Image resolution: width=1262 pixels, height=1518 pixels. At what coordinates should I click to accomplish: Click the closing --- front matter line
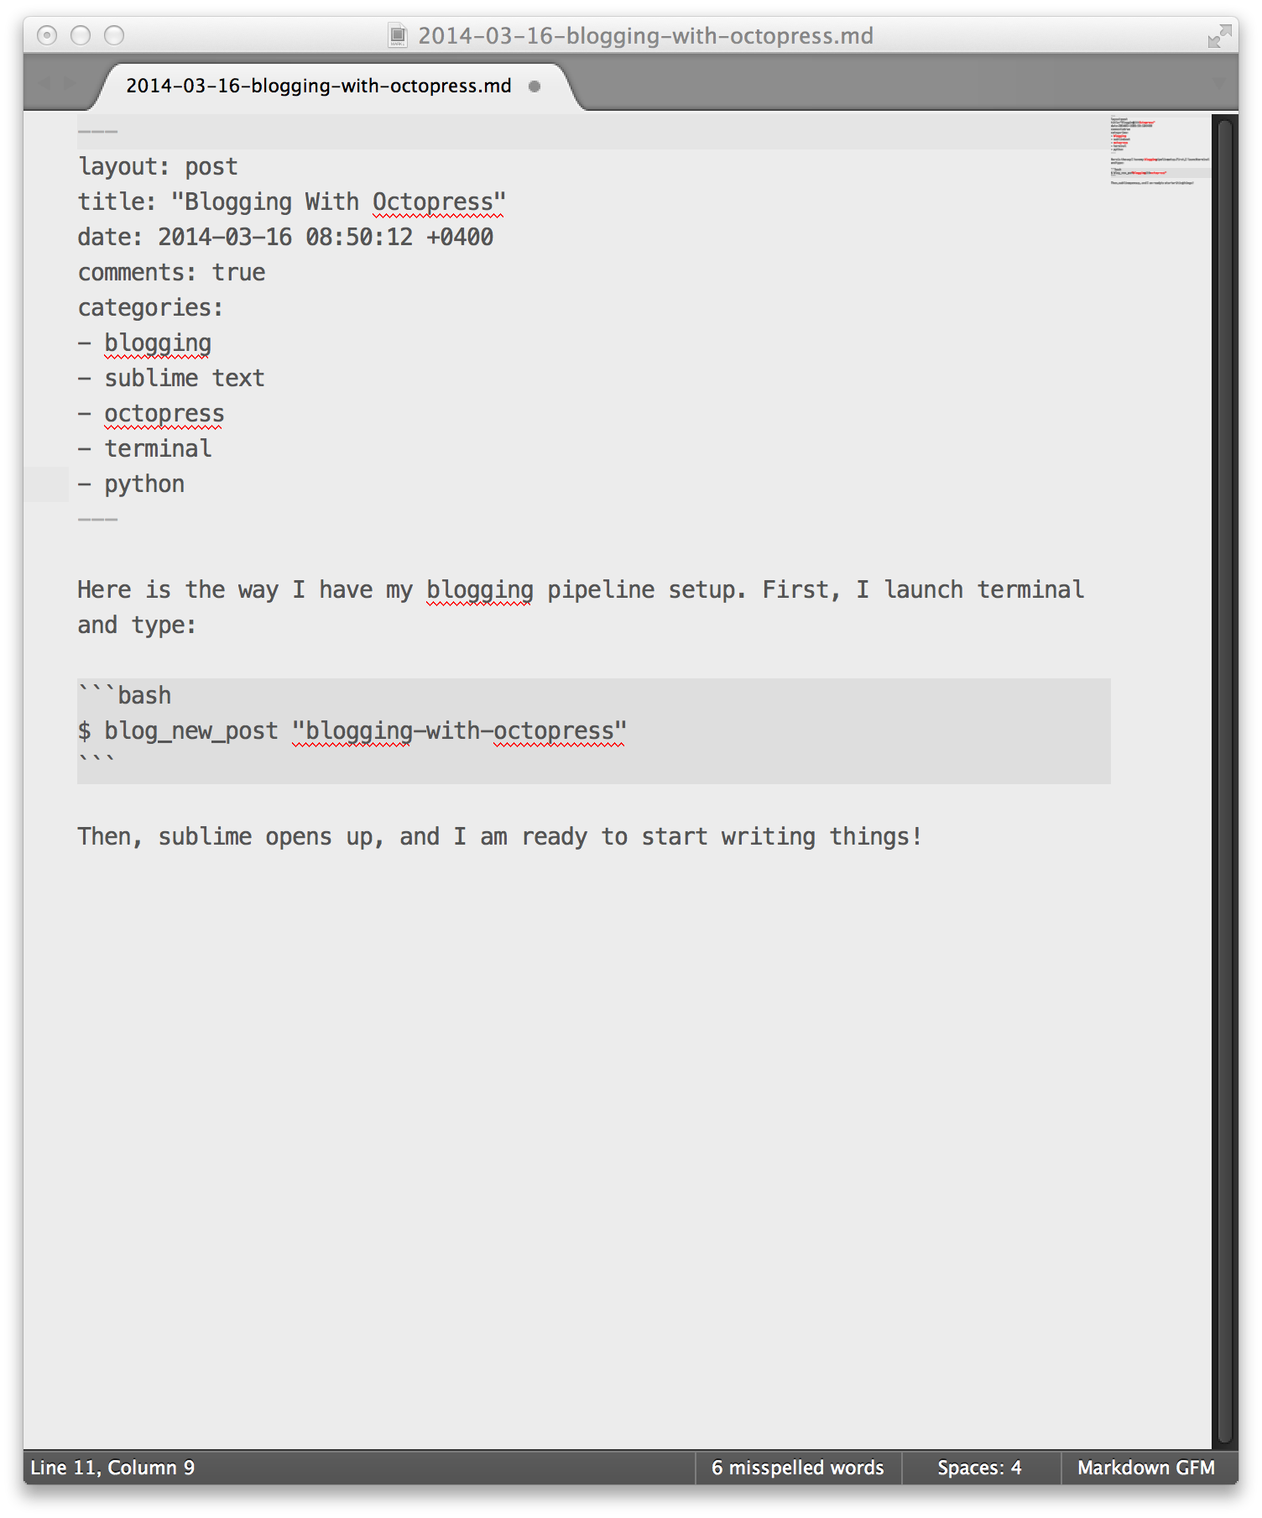coord(97,519)
